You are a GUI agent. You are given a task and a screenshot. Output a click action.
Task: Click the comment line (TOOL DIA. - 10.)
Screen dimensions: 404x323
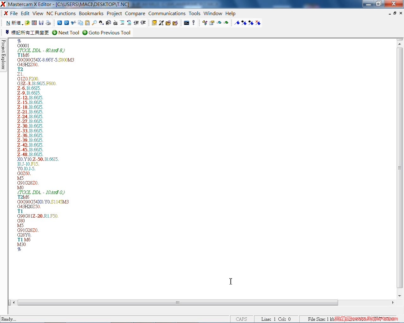tap(41, 192)
